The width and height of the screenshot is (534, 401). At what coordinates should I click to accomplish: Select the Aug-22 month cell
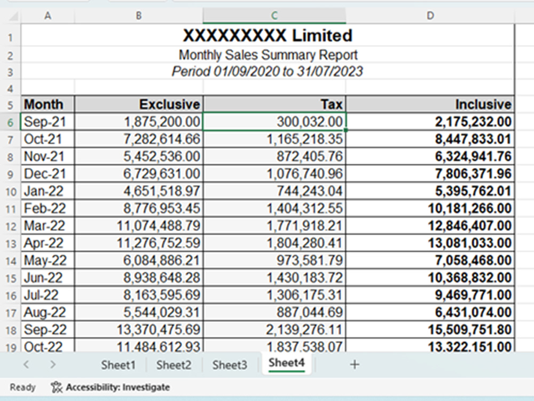[x=48, y=312]
